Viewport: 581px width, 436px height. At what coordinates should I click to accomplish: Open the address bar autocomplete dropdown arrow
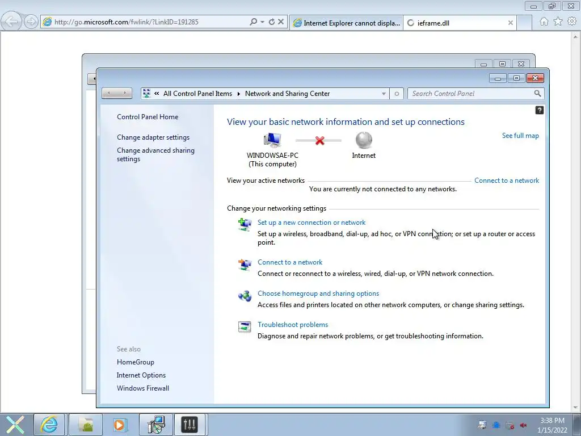(x=262, y=22)
